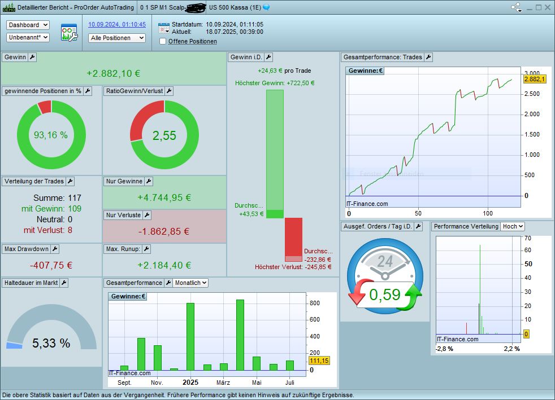Screen dimensions: 555x400
Task: Click the -407,75 € Max Drawdown value
Action: coord(51,265)
